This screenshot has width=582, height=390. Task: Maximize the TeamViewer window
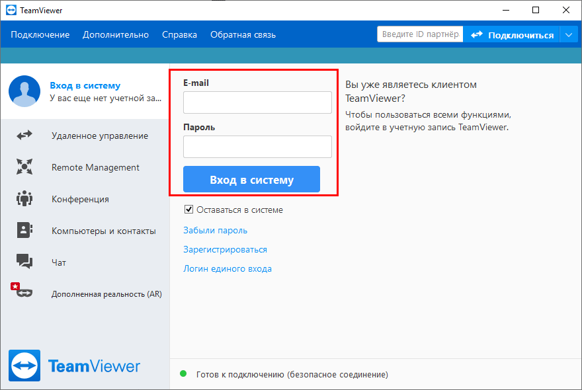coord(536,10)
